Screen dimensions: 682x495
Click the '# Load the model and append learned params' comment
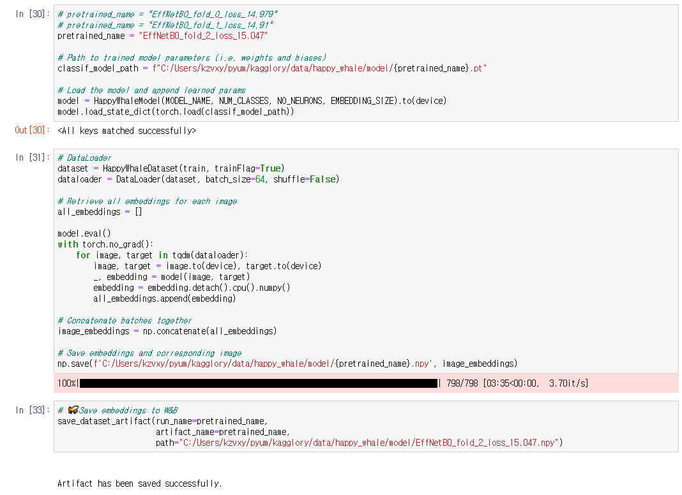tap(152, 91)
